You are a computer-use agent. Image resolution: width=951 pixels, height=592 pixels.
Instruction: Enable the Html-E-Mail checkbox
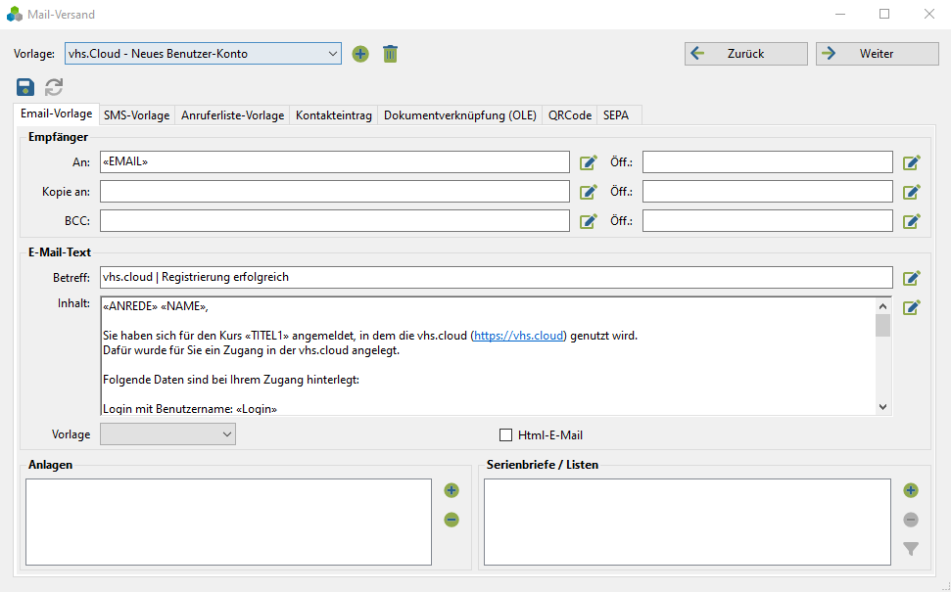click(505, 435)
